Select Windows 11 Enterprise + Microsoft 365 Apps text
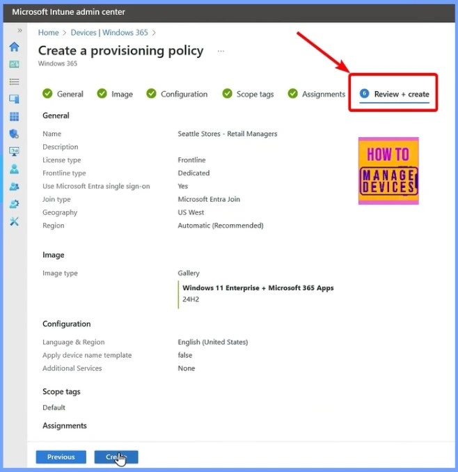Viewport: 458px width, 472px height. tap(258, 288)
